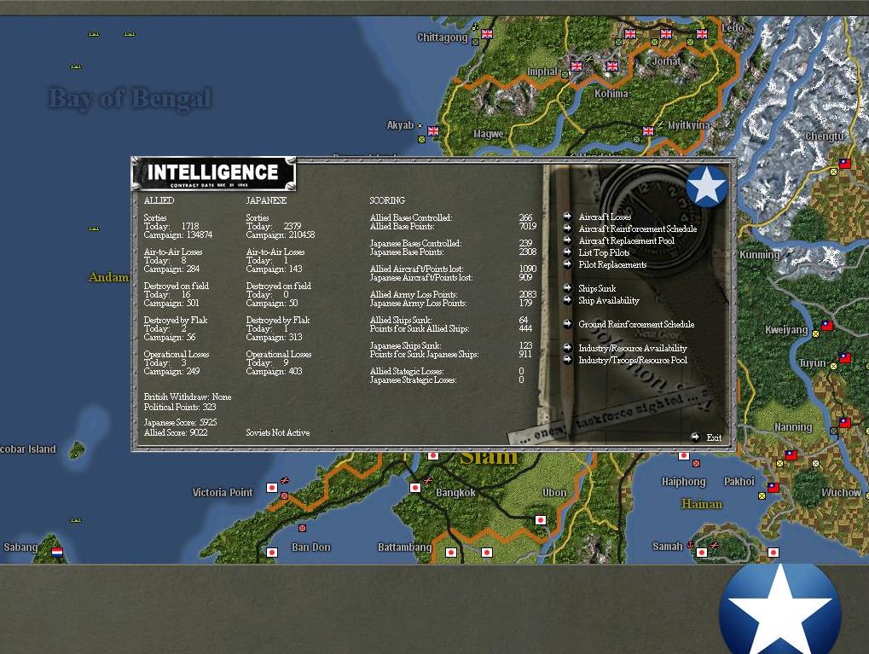Click the Battambang map label
869x654 pixels.
(x=404, y=547)
